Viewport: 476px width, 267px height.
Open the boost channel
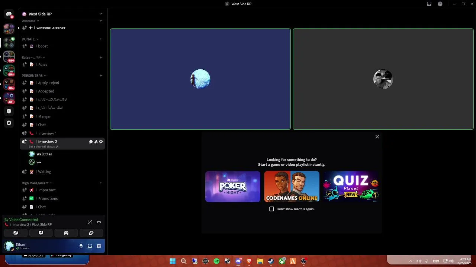[62, 46]
